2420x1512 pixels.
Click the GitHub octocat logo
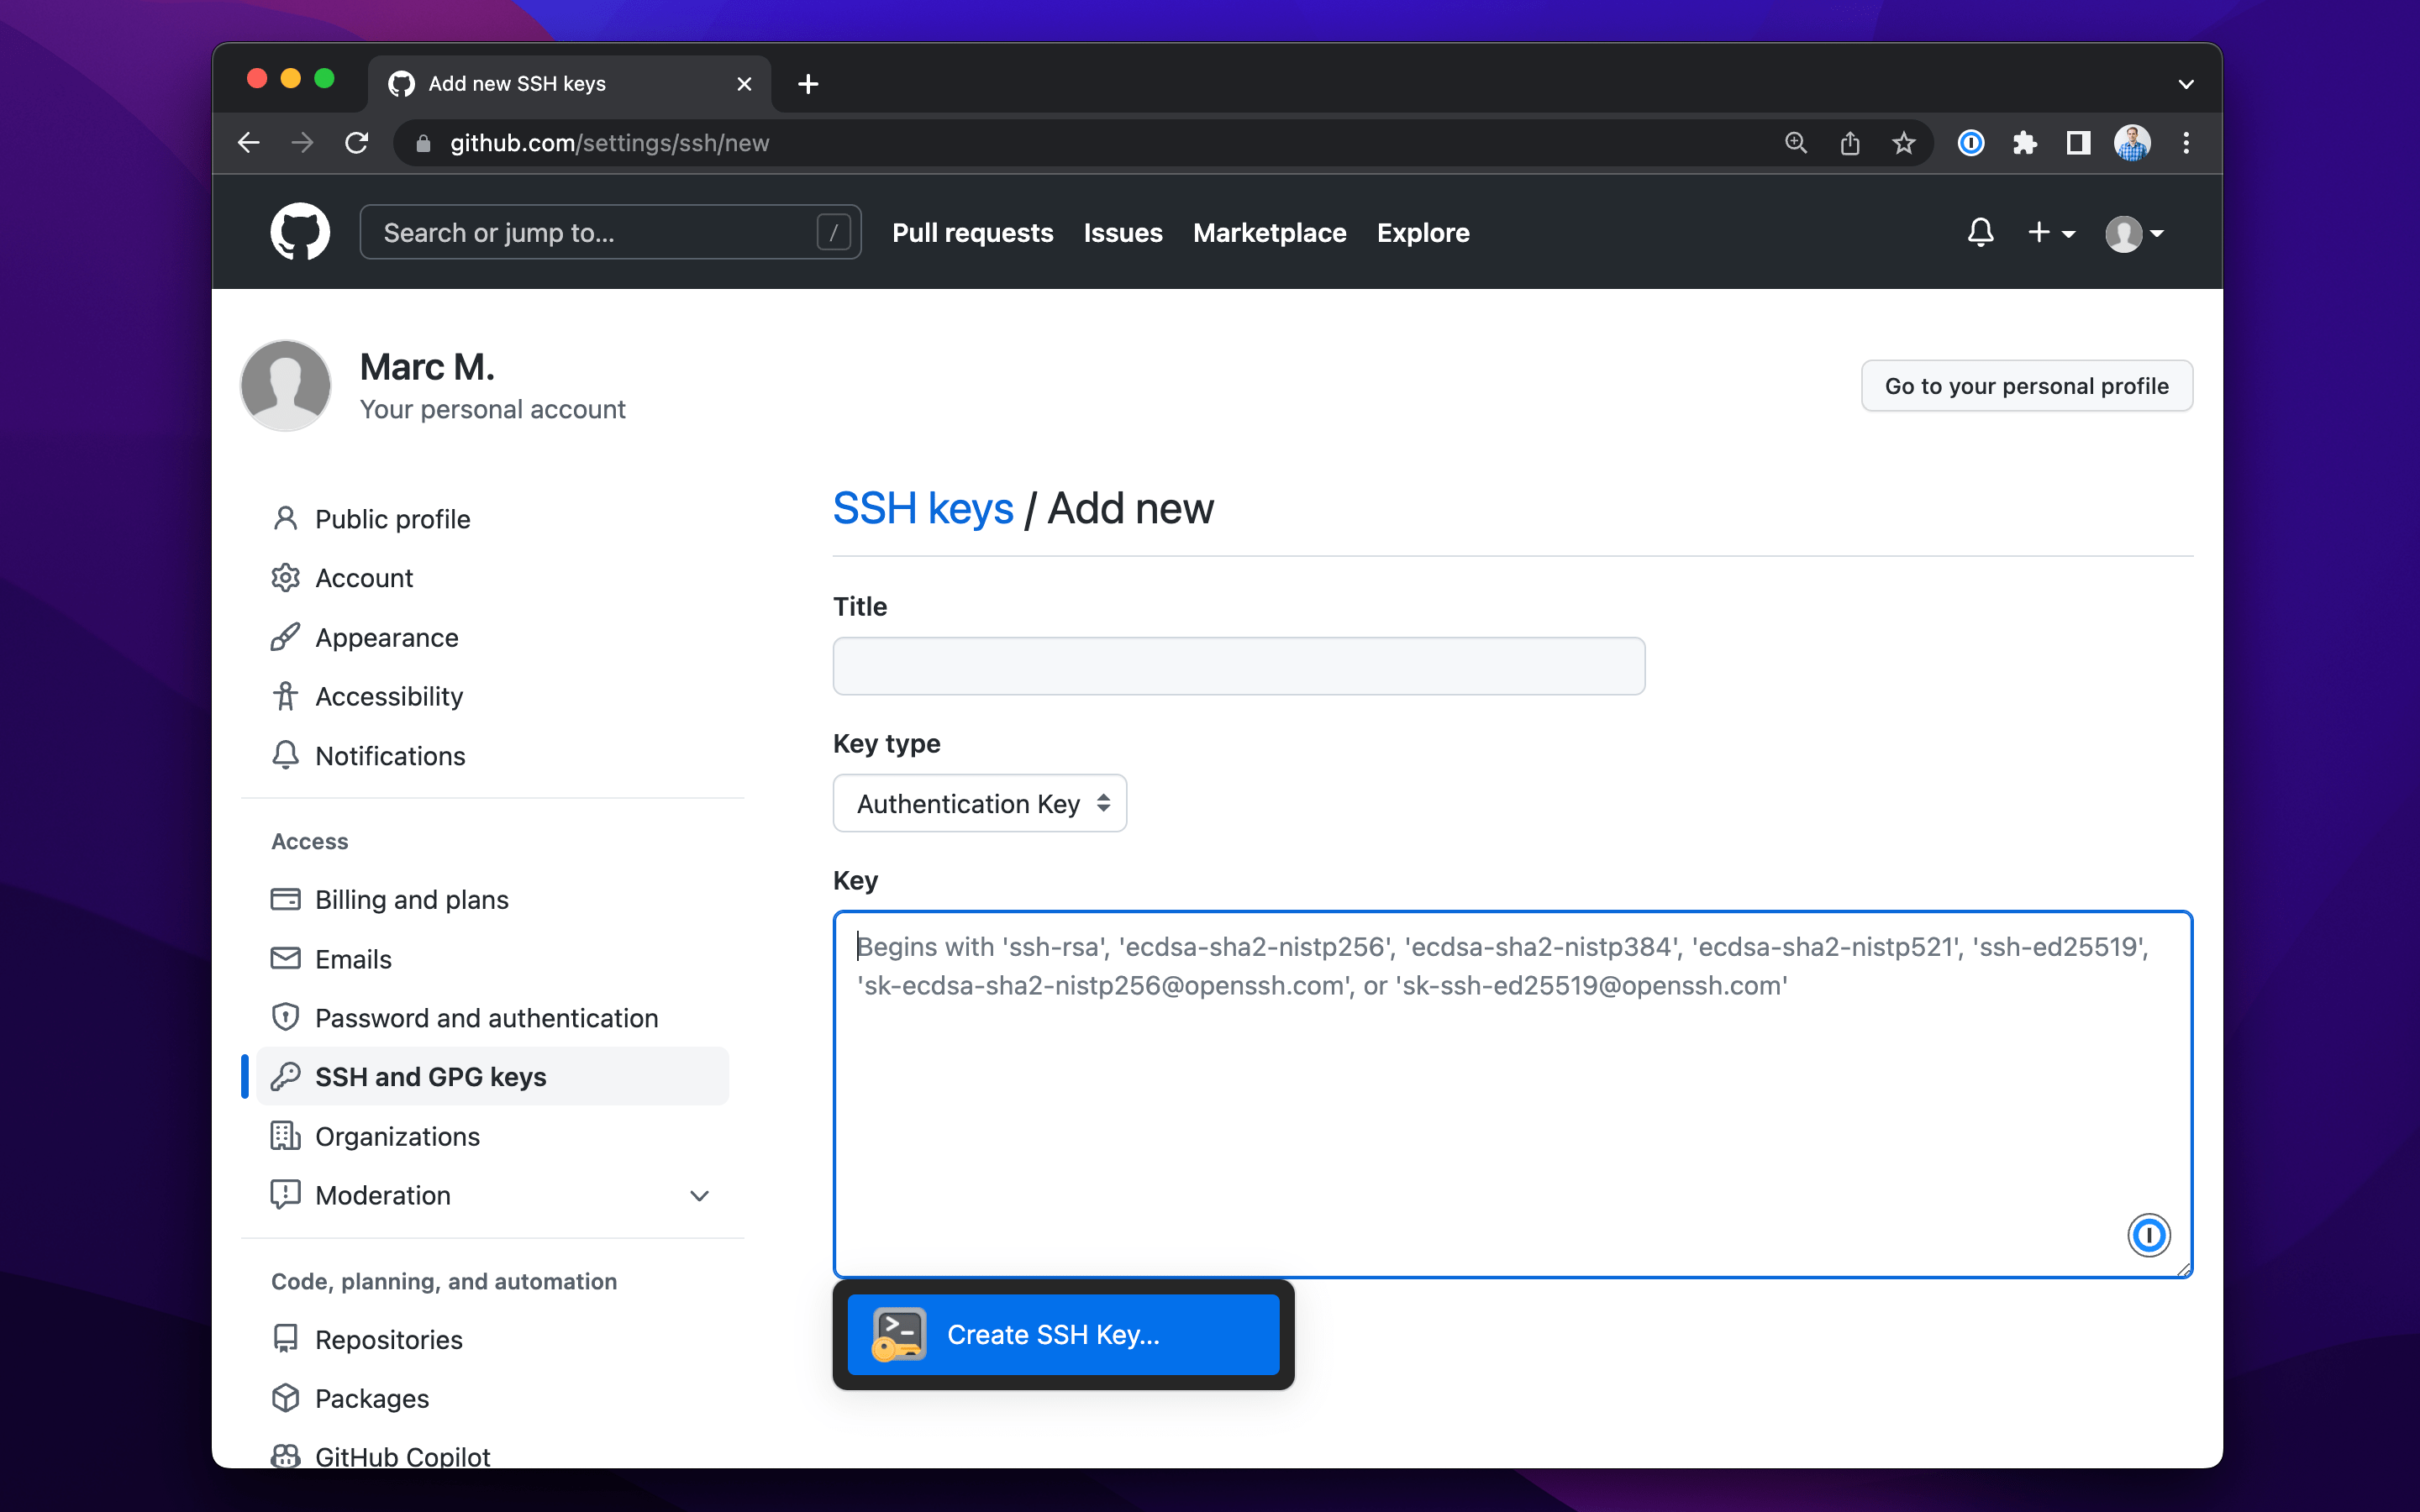coord(299,231)
